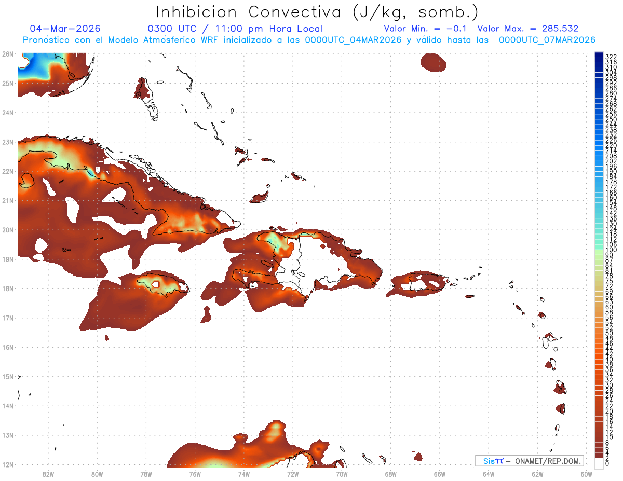Click the "74W" longitude label
This screenshot has height=481, width=623.
[x=244, y=474]
